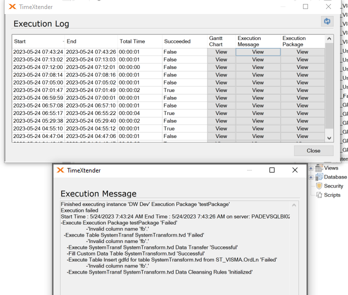The width and height of the screenshot is (348, 295).
Task: Click 'Data Cleansing Rules Initialized' line
Action: [160, 272]
